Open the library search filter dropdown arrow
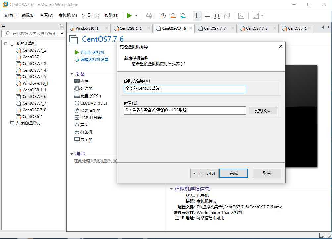 tap(62, 34)
